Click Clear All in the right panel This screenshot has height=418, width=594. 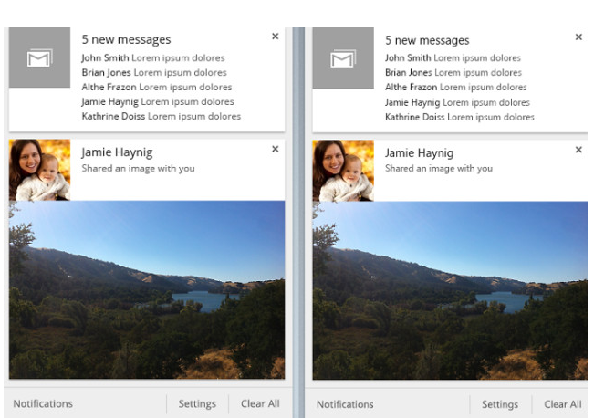coord(563,404)
